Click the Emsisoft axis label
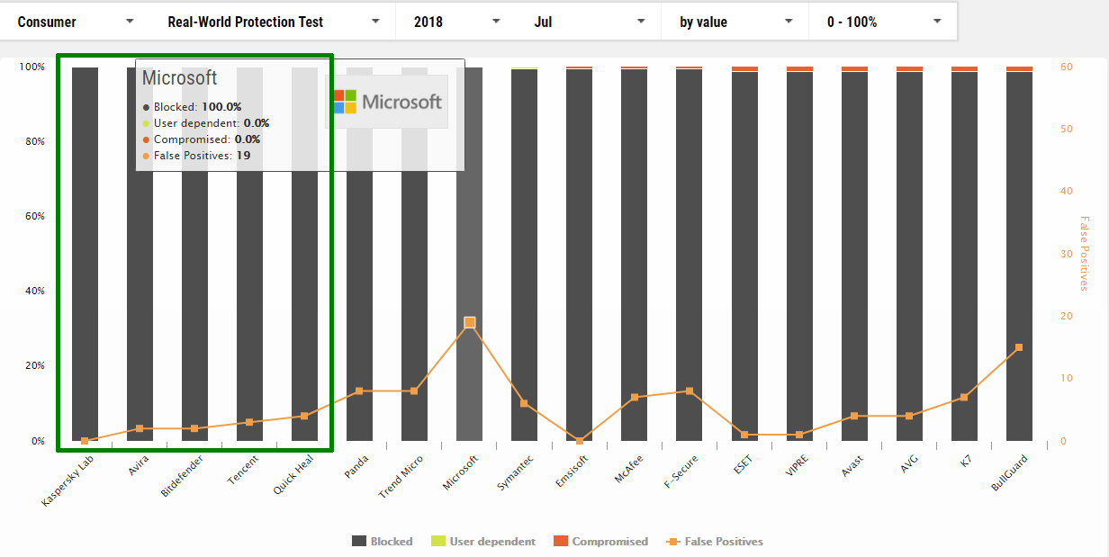1109x557 pixels. [573, 471]
